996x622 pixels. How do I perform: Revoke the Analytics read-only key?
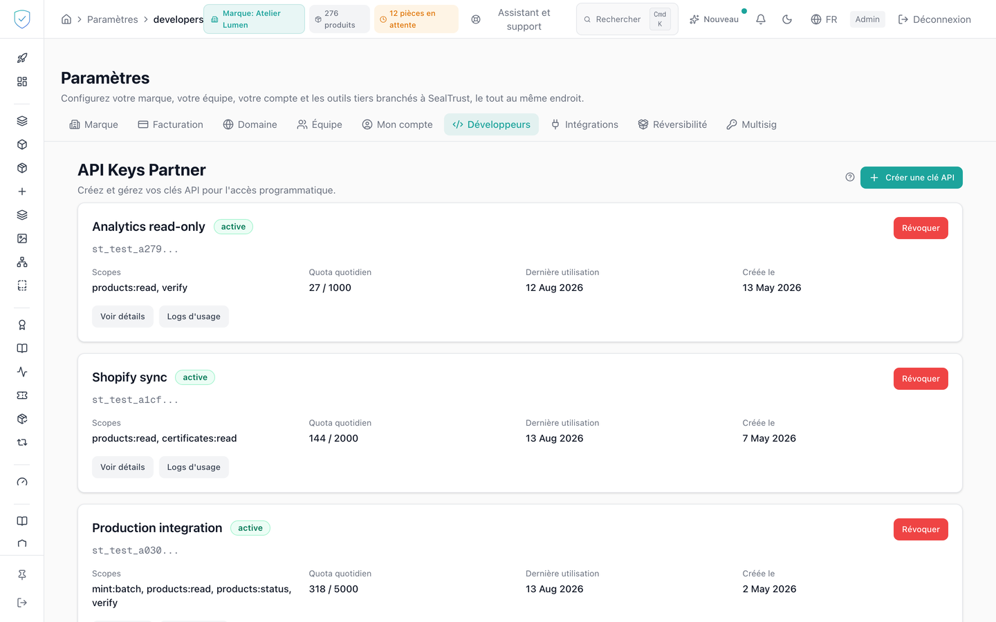coord(921,228)
